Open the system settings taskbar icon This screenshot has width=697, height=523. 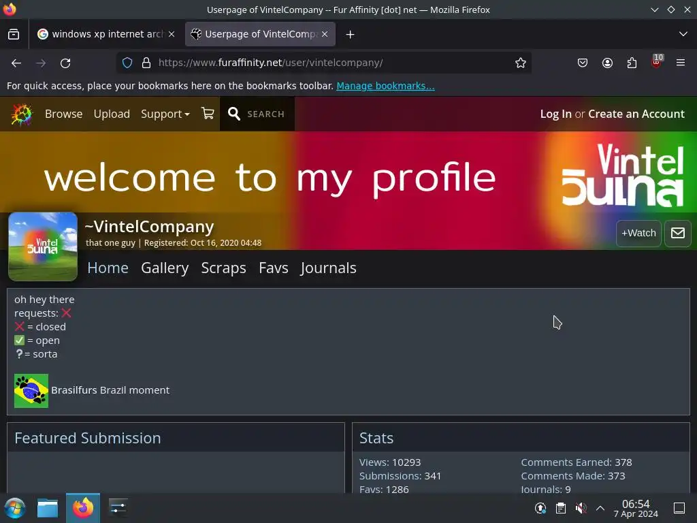point(118,508)
